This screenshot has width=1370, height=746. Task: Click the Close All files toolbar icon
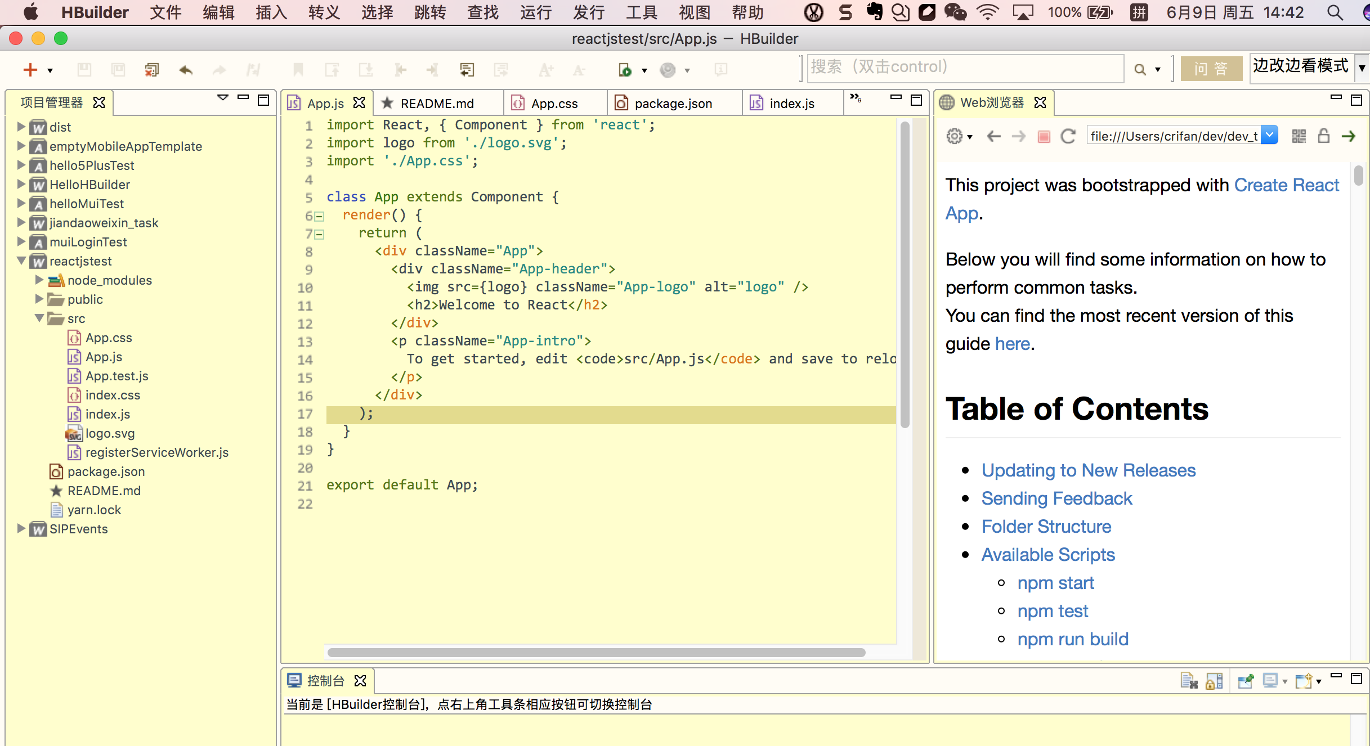tap(151, 70)
